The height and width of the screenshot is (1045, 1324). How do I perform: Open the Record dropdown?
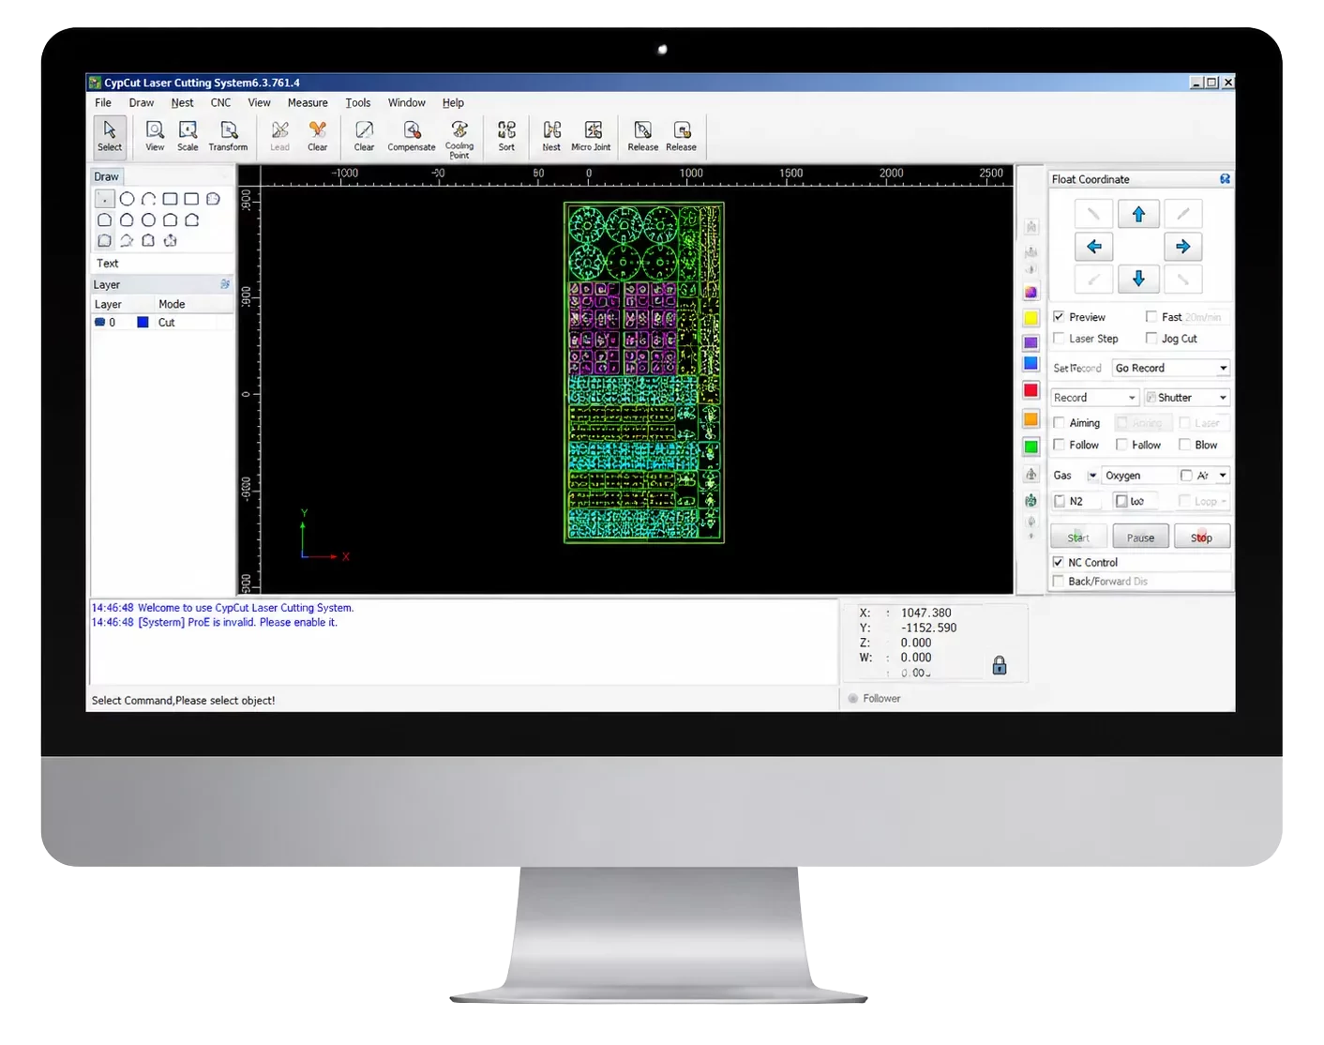click(1094, 398)
